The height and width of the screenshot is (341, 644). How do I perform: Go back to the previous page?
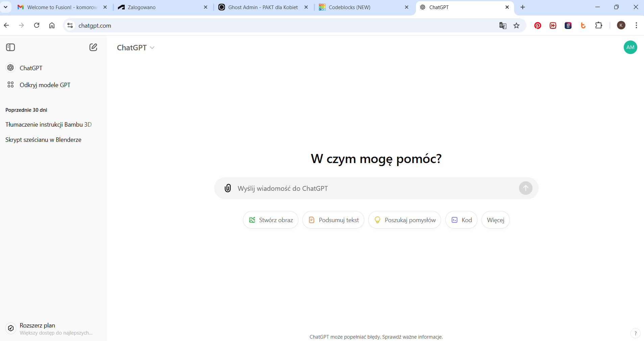(x=6, y=25)
